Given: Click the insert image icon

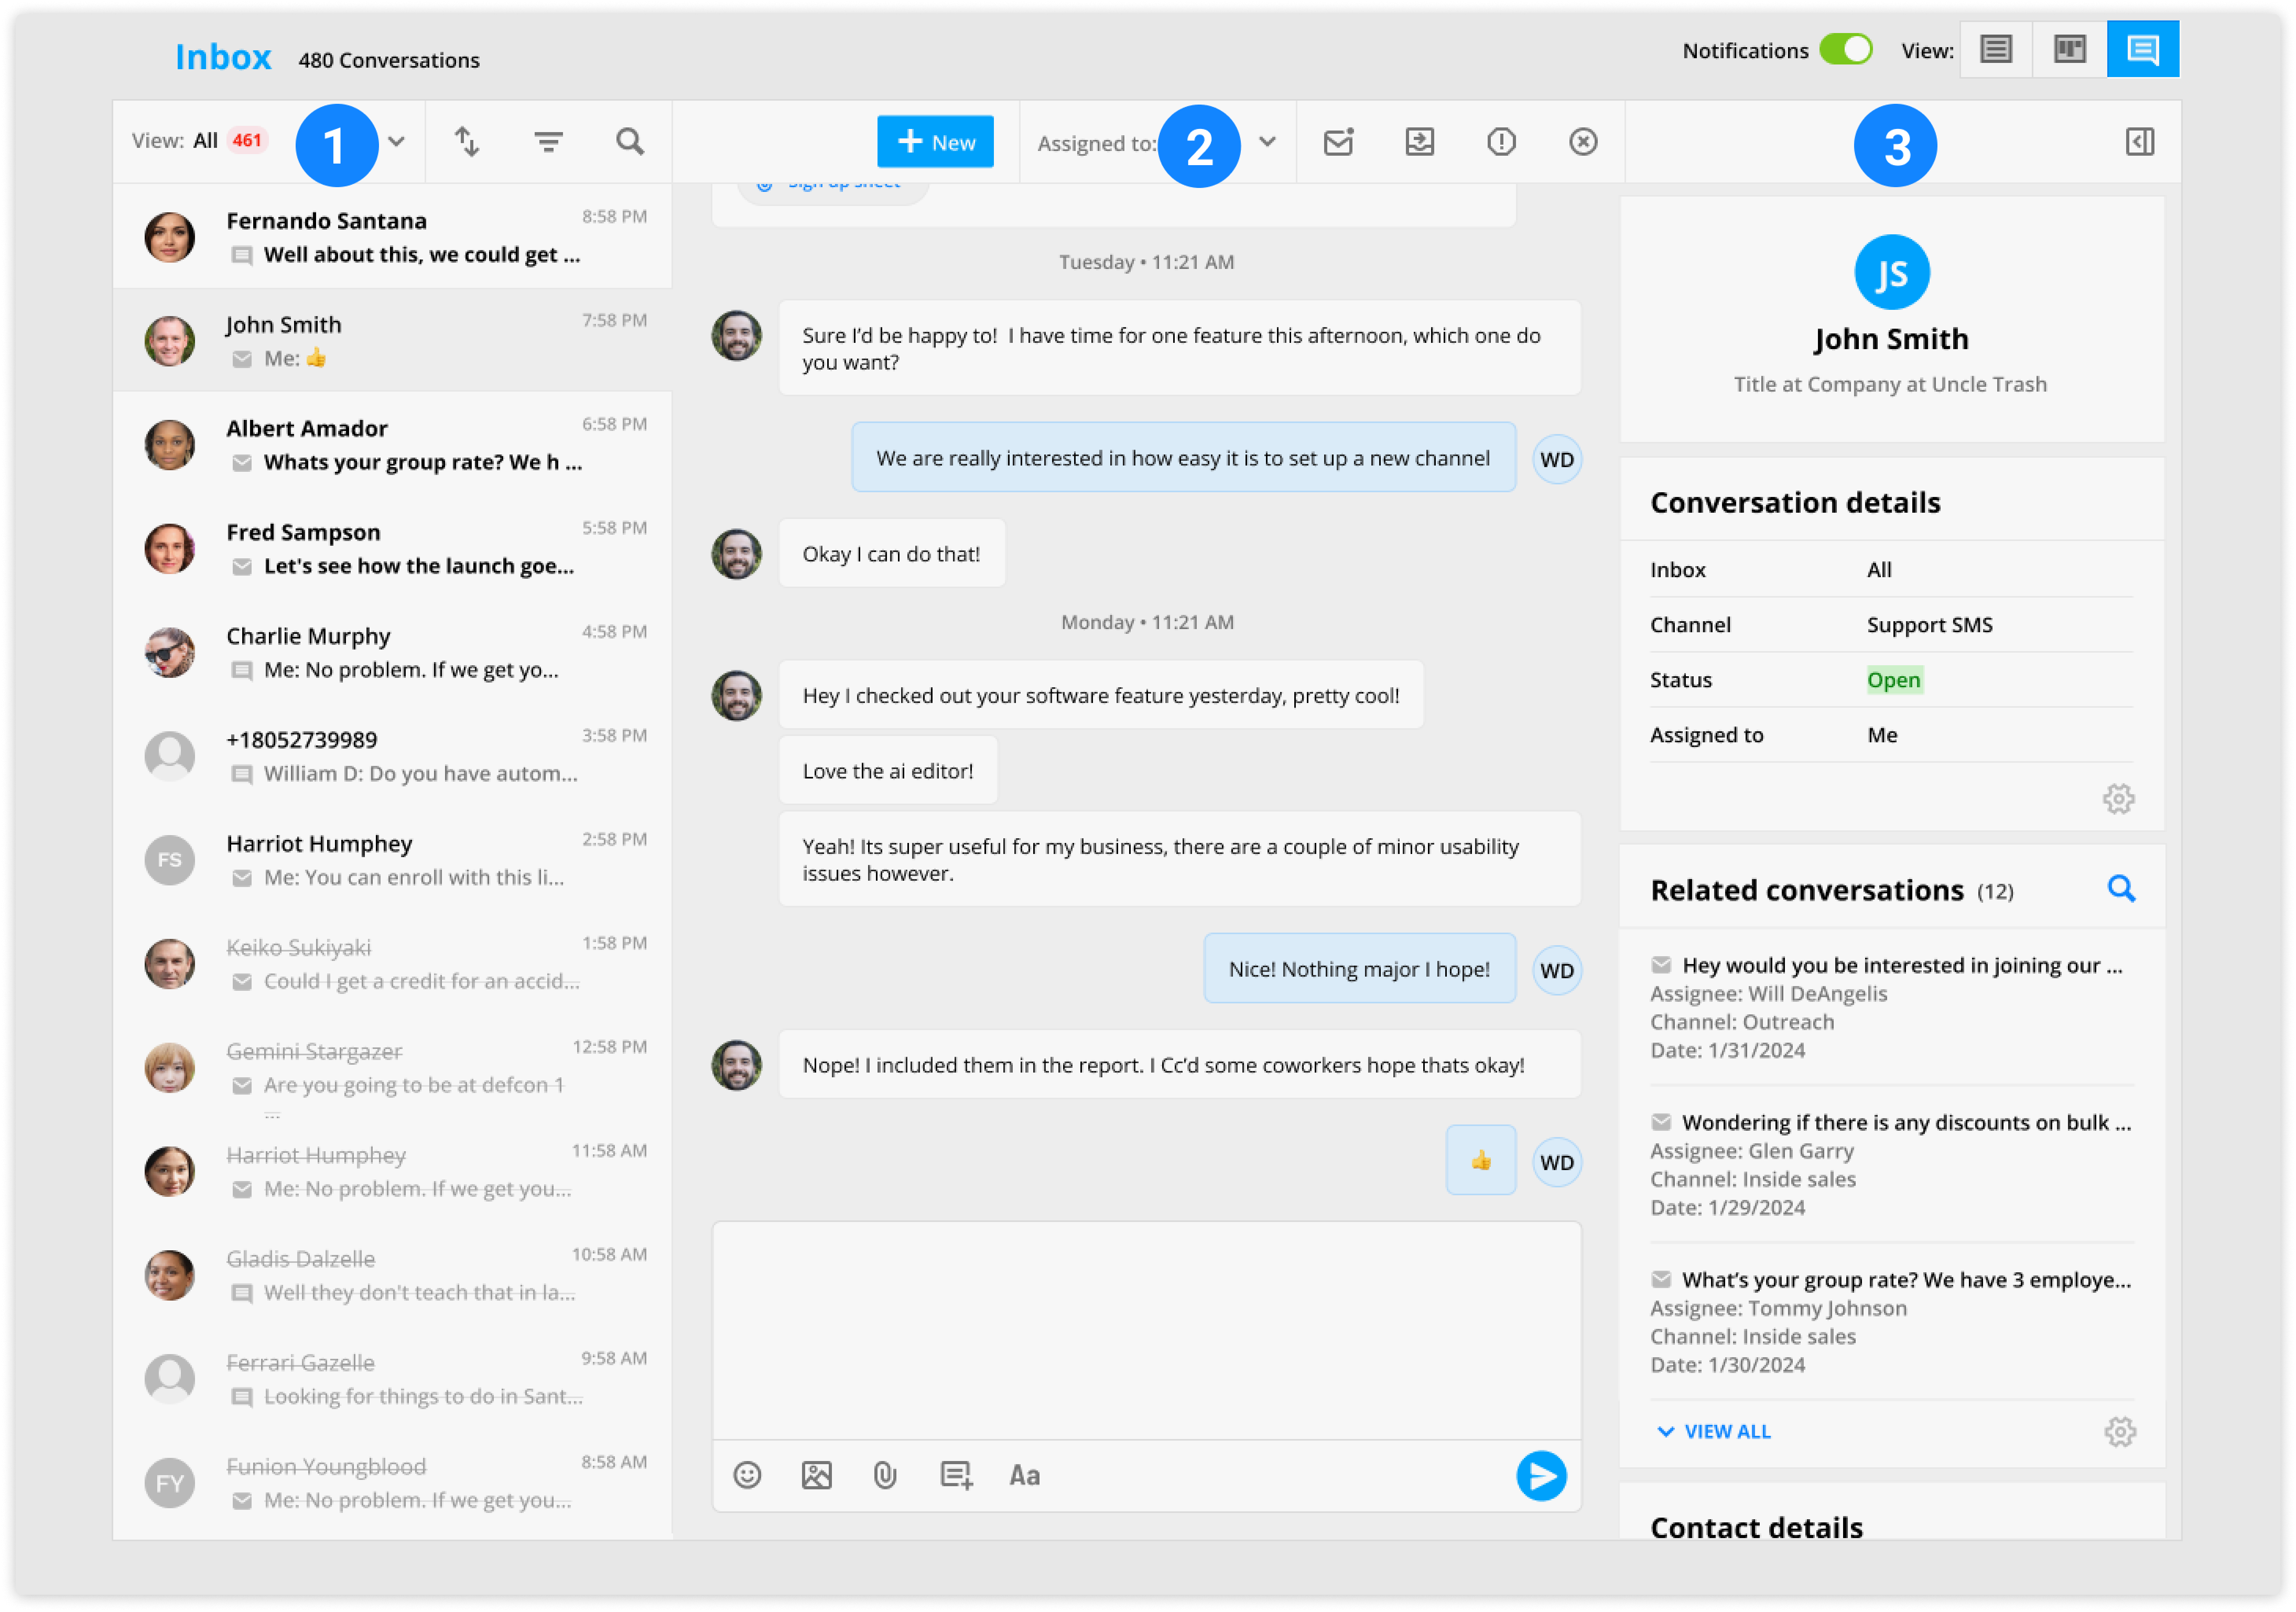Looking at the screenshot, I should [816, 1475].
